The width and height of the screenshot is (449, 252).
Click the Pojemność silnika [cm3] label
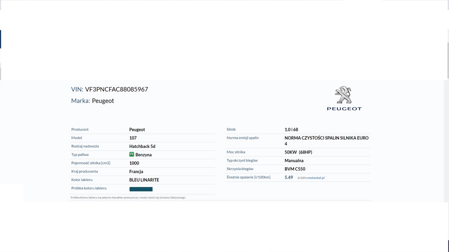[91, 163]
